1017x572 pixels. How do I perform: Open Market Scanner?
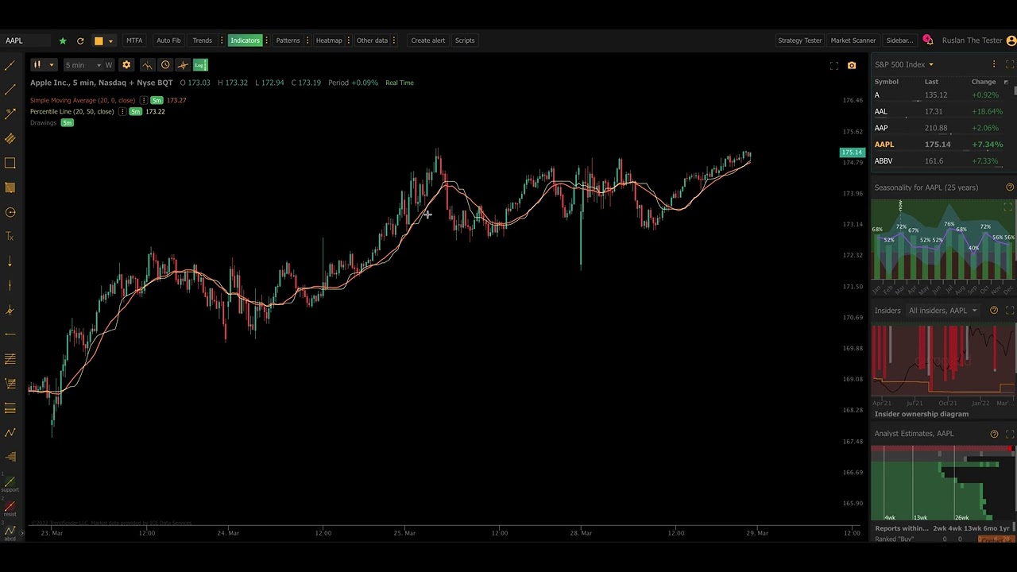(853, 41)
